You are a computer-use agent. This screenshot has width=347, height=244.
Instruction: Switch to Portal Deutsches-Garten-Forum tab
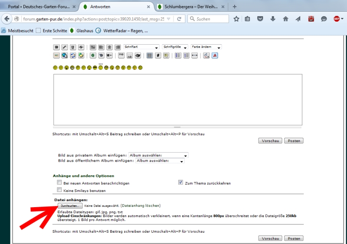[39, 7]
